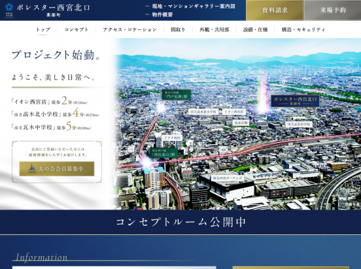361x269 pixels.
Task: Open アクセス・ロケーション menu item
Action: [x=130, y=29]
